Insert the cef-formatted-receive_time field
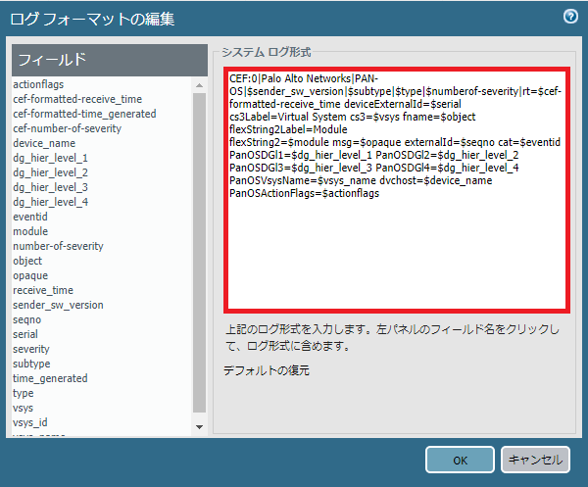The image size is (588, 487). (x=77, y=99)
